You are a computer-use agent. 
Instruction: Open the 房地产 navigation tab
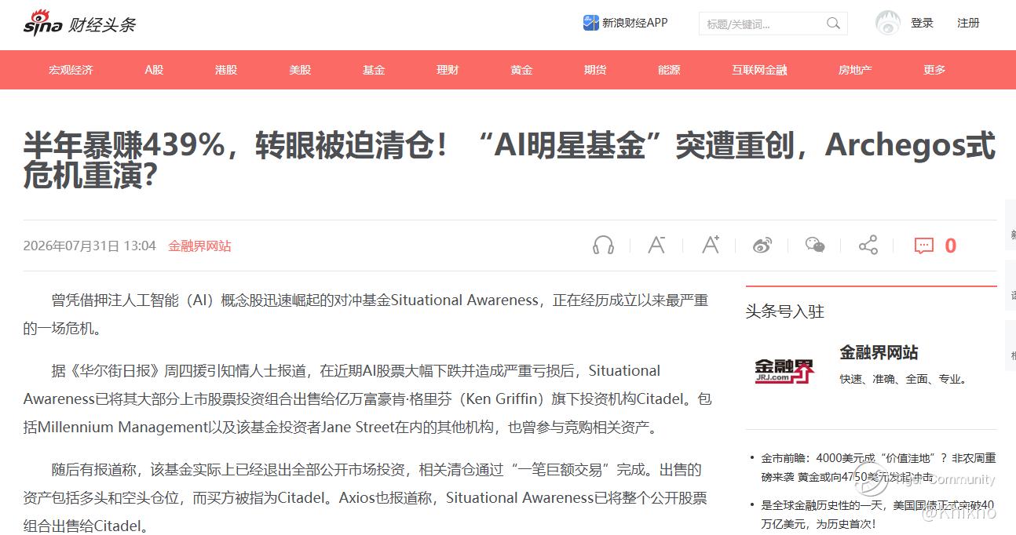855,70
